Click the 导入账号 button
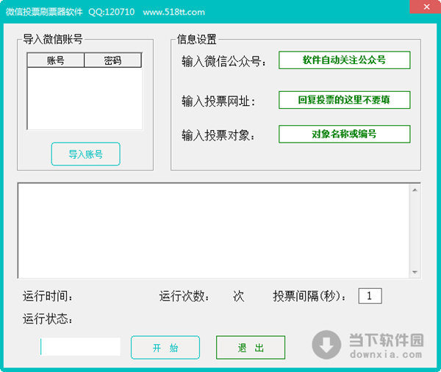Image resolution: width=441 pixels, height=372 pixels. click(85, 154)
